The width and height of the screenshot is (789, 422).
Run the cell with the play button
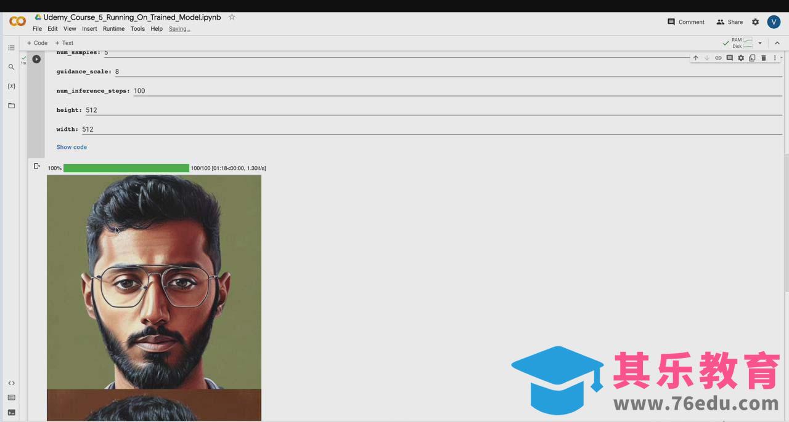[36, 59]
